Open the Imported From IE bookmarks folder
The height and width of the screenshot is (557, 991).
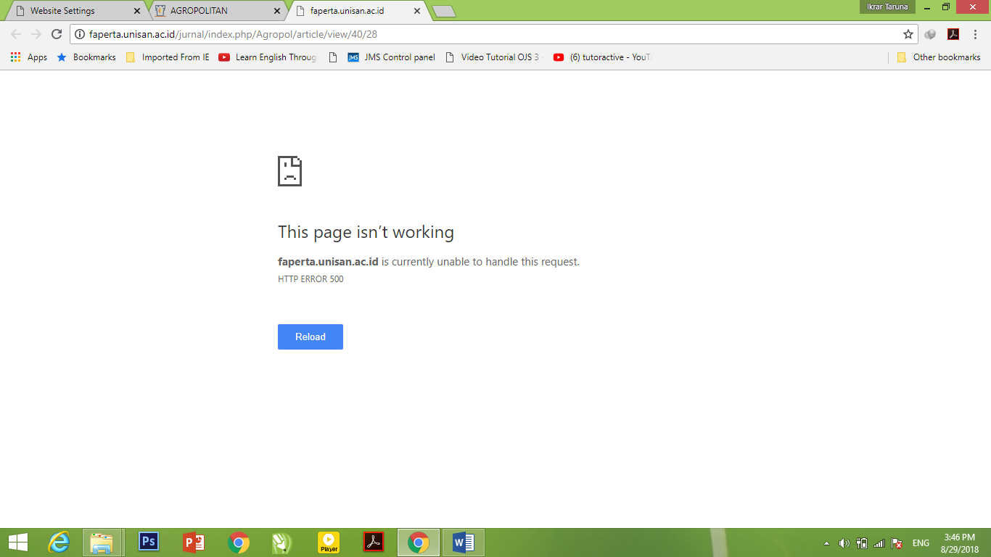168,57
